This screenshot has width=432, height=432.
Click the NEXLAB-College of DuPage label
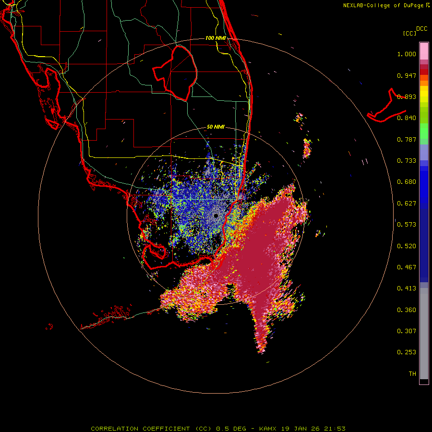383,5
